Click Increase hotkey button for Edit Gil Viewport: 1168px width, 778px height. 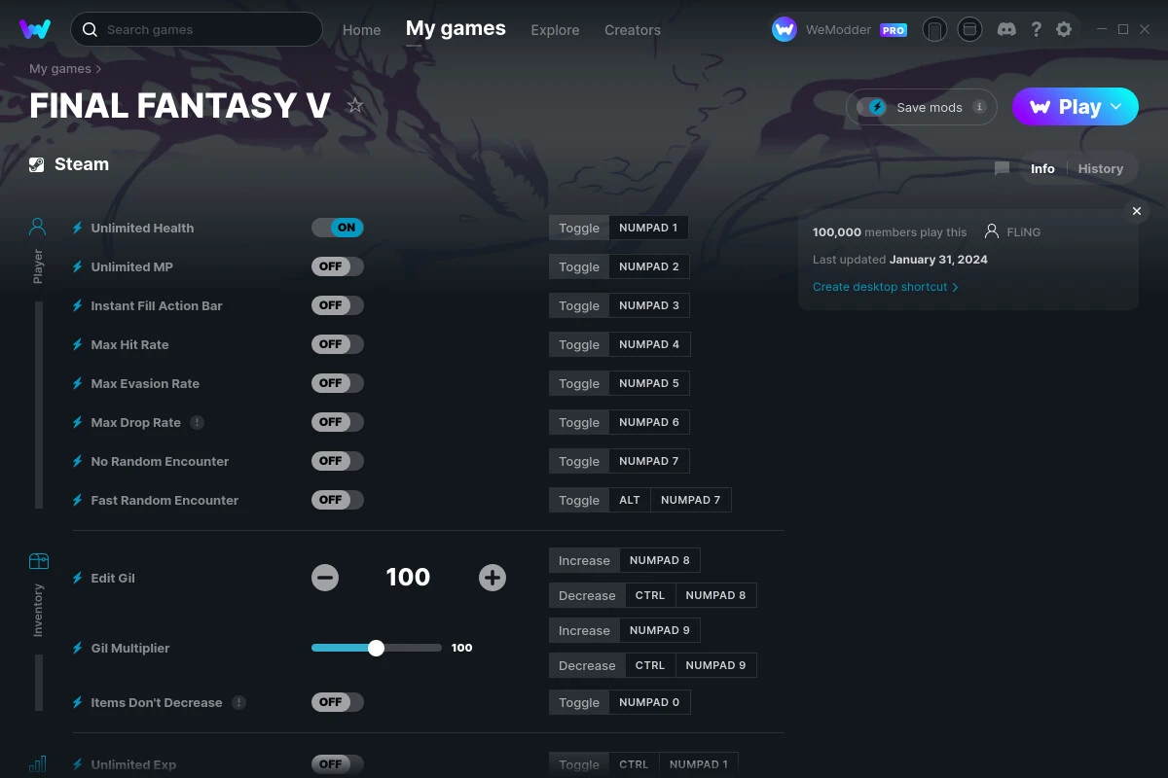tap(584, 560)
